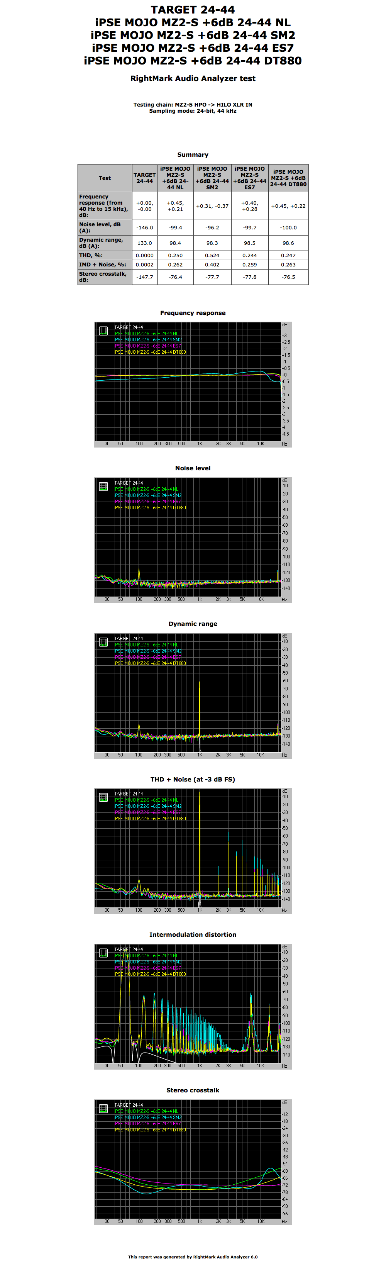Click the '0.402' IMD + Noise cell

pos(212,265)
